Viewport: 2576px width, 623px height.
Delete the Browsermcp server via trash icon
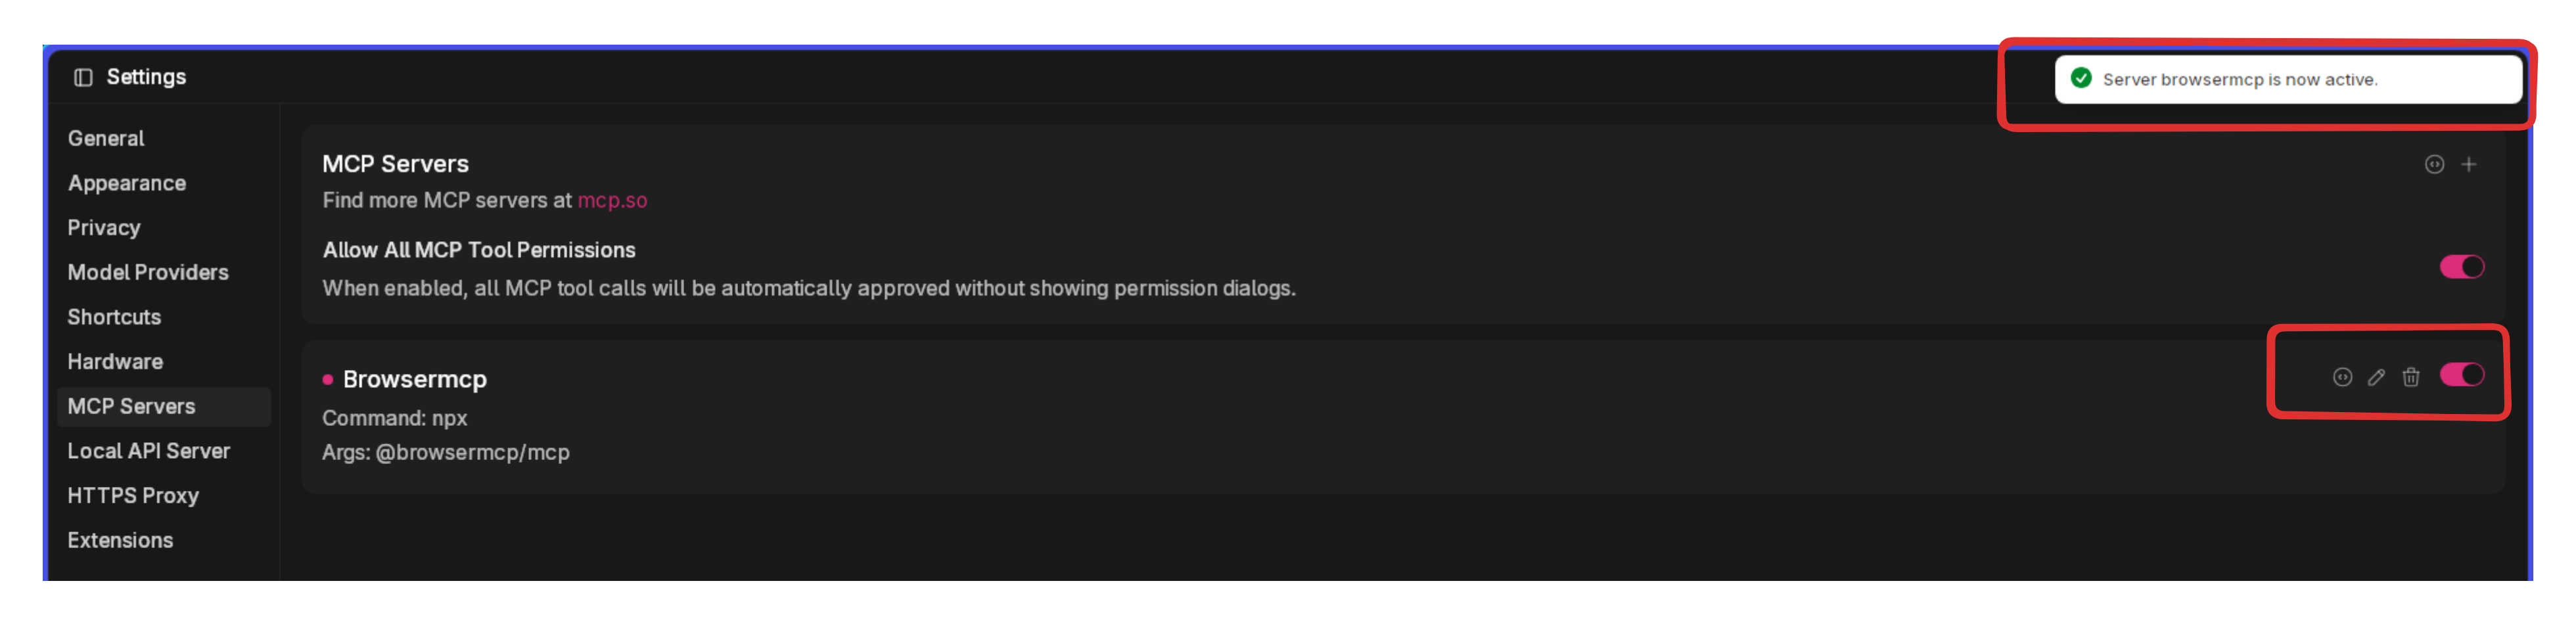pos(2411,376)
